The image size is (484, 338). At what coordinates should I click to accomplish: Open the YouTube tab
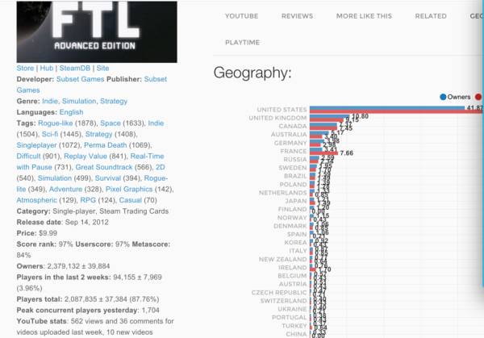coord(241,15)
